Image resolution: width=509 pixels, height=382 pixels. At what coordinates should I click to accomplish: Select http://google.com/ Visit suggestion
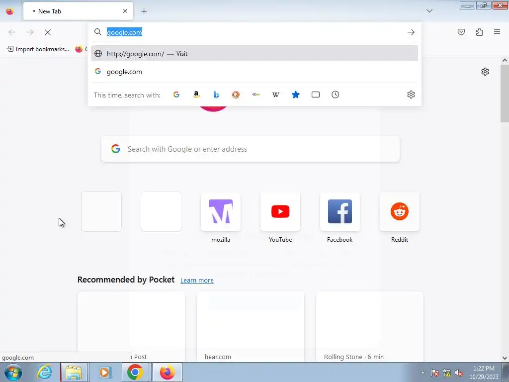(x=254, y=54)
